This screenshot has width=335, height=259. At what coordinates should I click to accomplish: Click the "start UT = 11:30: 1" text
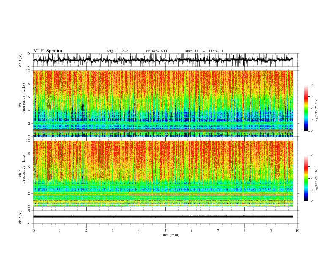pos(204,51)
